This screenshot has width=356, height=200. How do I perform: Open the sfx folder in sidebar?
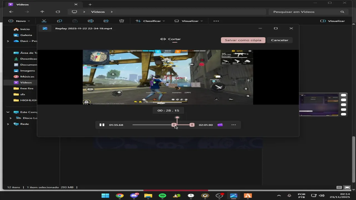(x=19, y=94)
